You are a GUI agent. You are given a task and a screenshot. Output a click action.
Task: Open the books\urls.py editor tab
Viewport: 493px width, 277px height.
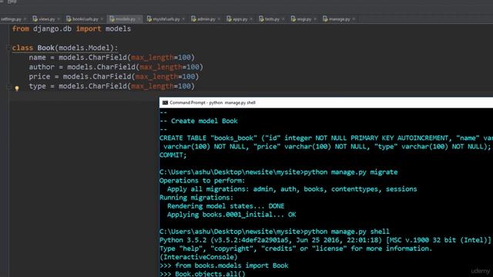pos(85,19)
